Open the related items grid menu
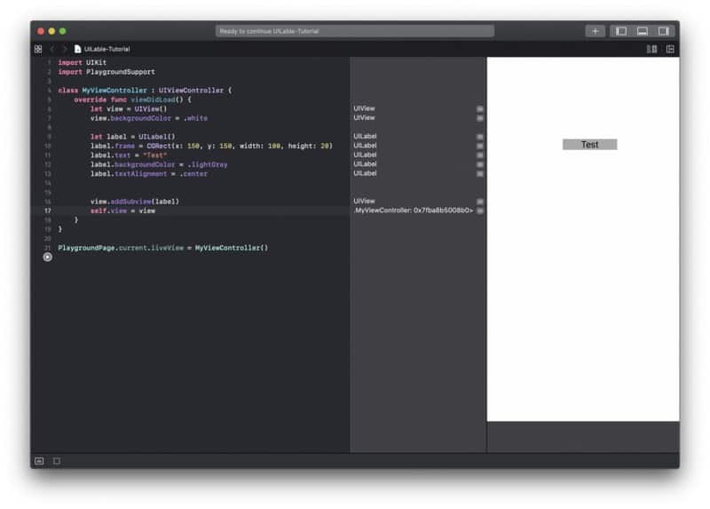The width and height of the screenshot is (710, 509). coord(38,49)
